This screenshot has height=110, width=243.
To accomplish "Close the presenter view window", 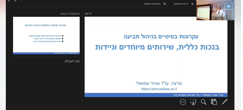I will pyautogui.click(x=9, y=1).
